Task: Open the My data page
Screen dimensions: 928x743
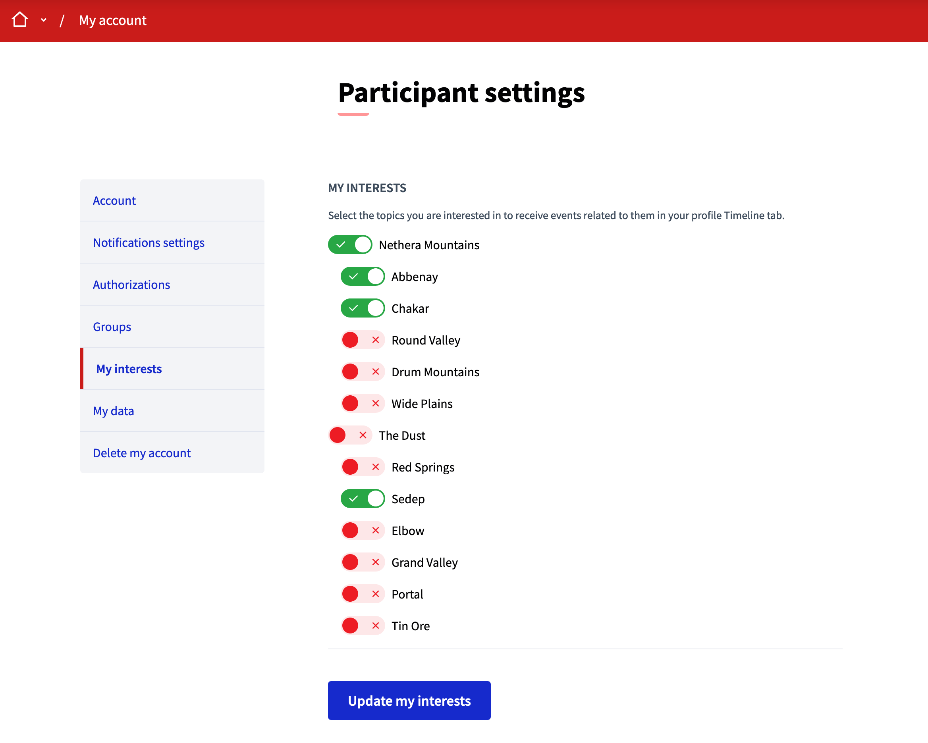Action: [113, 411]
